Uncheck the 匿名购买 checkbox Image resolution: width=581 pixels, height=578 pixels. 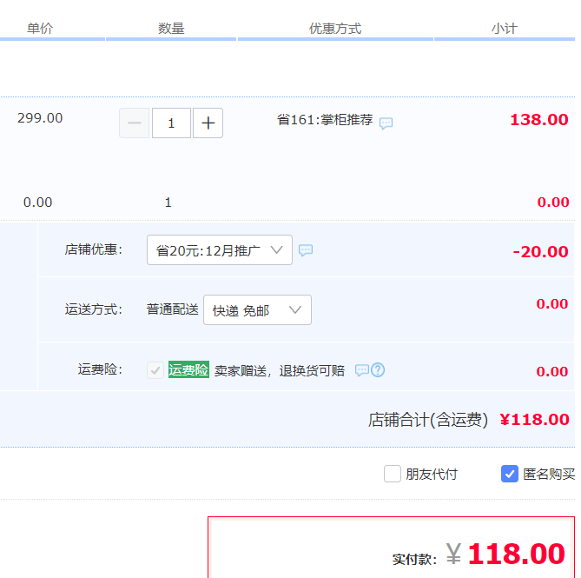510,474
